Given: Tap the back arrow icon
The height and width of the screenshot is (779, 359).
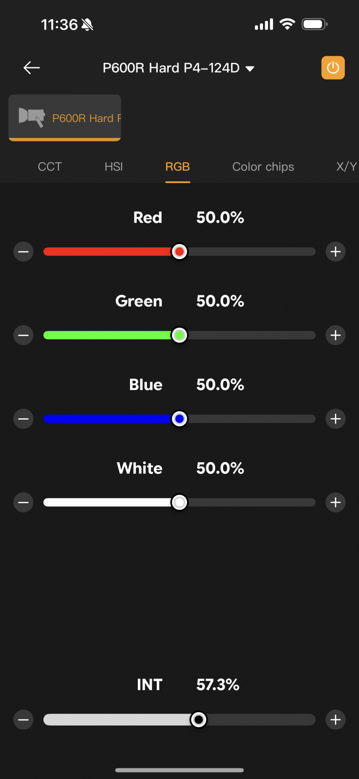Looking at the screenshot, I should coord(32,68).
